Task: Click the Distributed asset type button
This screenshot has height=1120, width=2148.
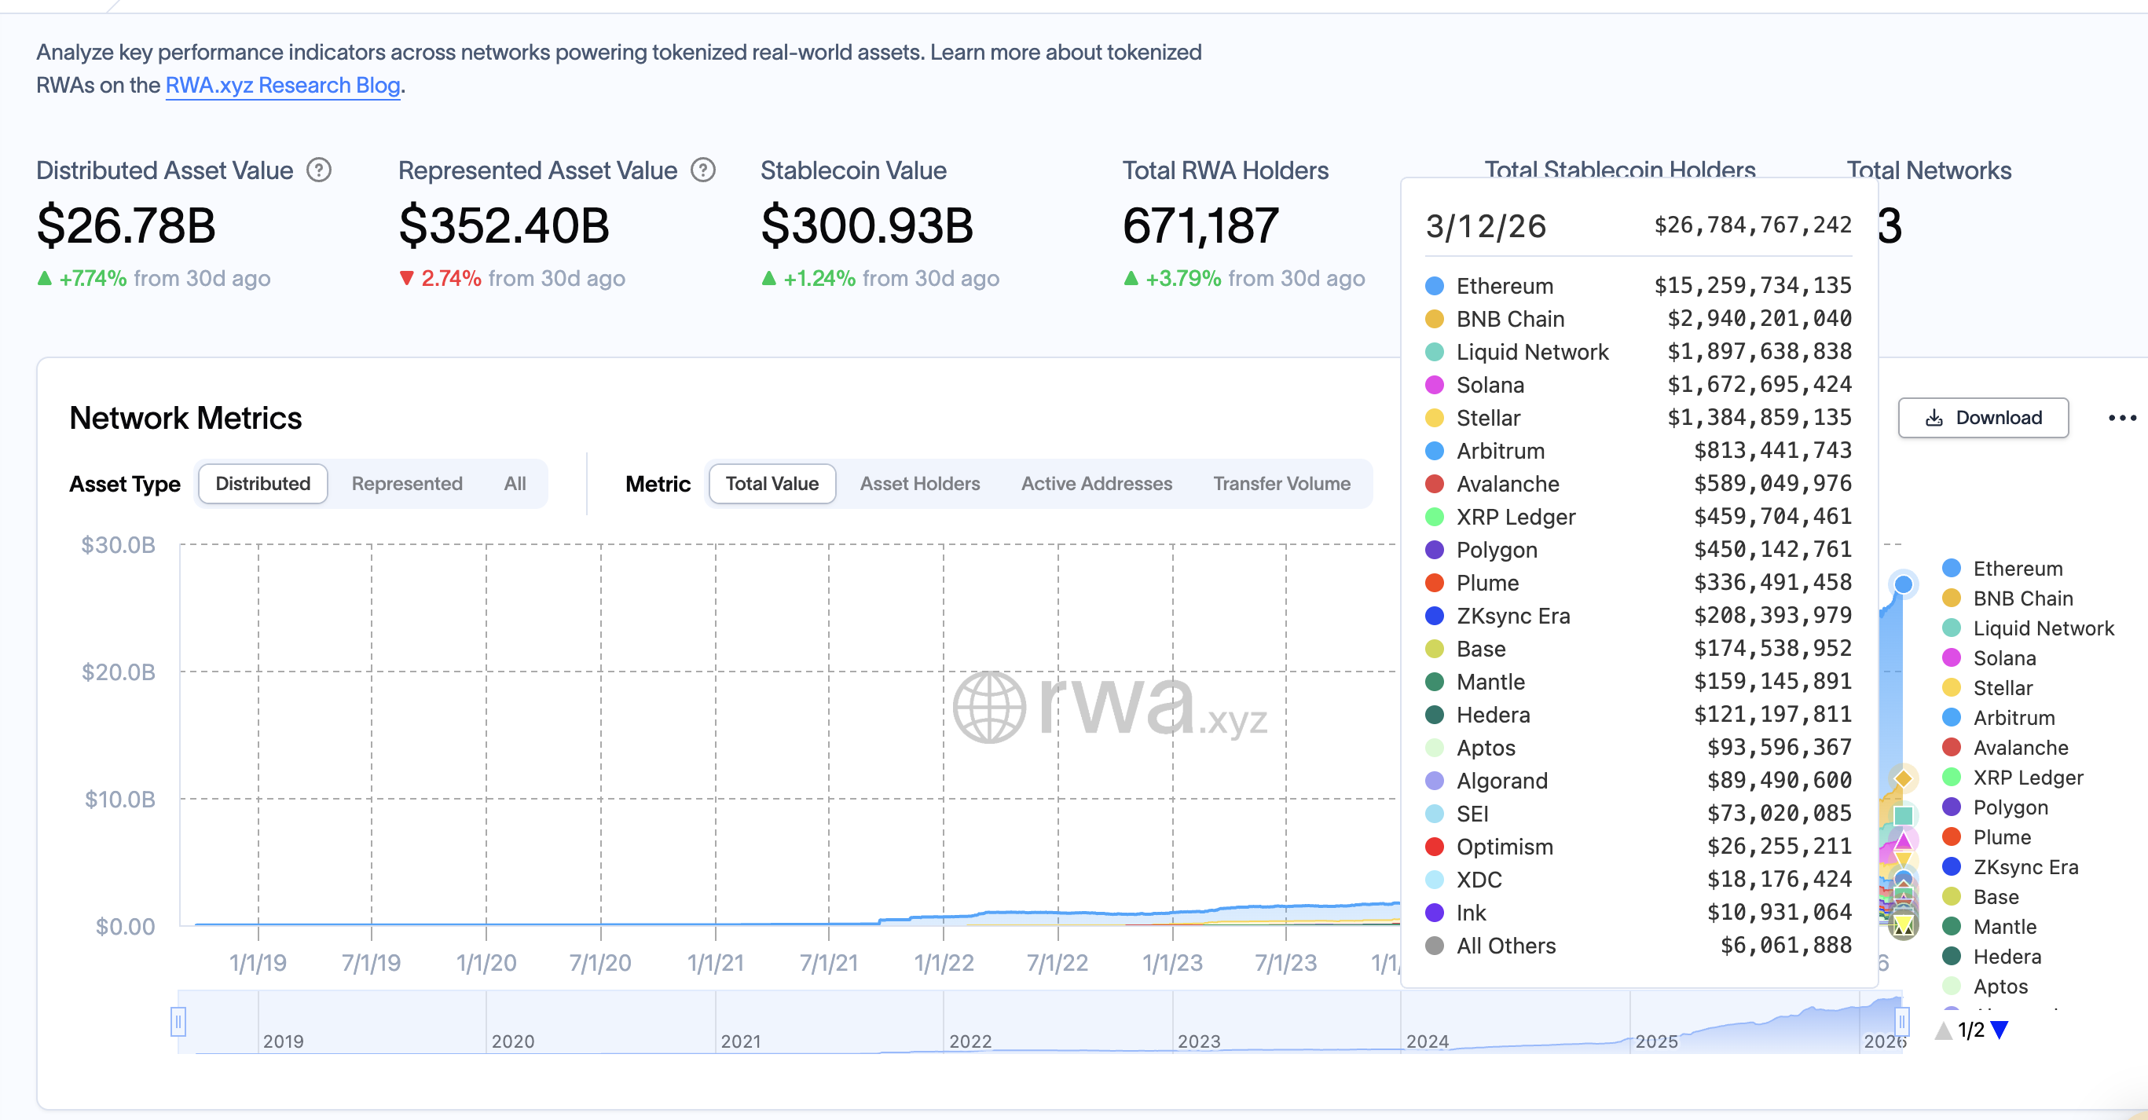Action: point(262,483)
